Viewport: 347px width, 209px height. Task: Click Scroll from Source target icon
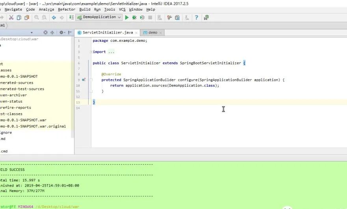pyautogui.click(x=45, y=33)
